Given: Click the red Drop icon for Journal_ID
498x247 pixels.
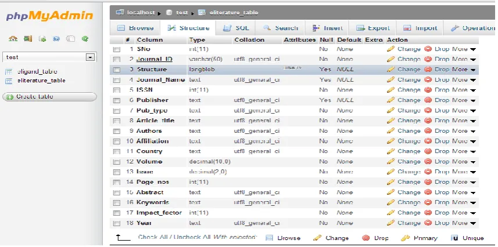Looking at the screenshot, I should [x=428, y=59].
